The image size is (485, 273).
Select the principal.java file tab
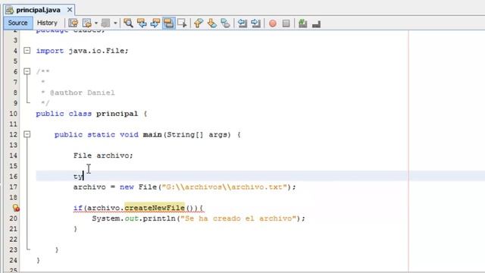38,10
